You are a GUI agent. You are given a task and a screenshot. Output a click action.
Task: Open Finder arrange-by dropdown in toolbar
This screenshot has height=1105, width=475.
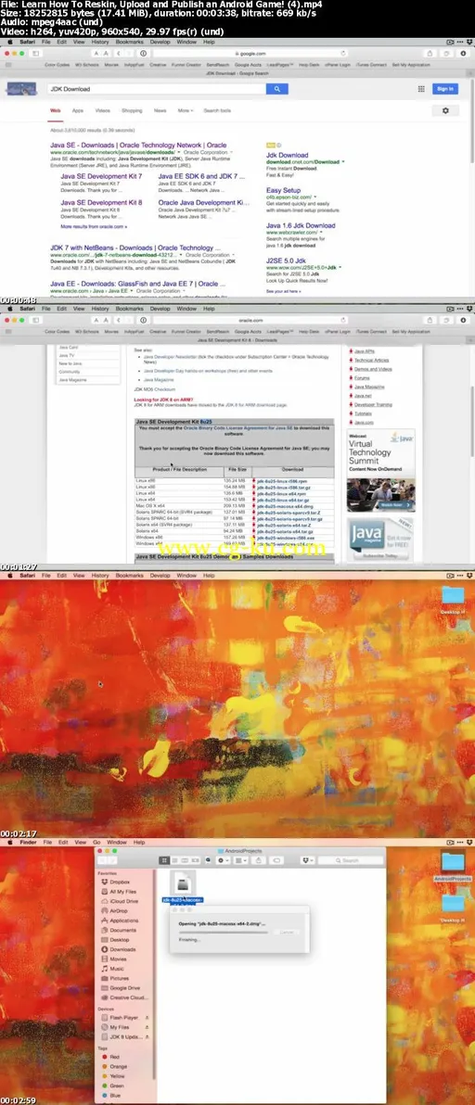click(x=241, y=860)
